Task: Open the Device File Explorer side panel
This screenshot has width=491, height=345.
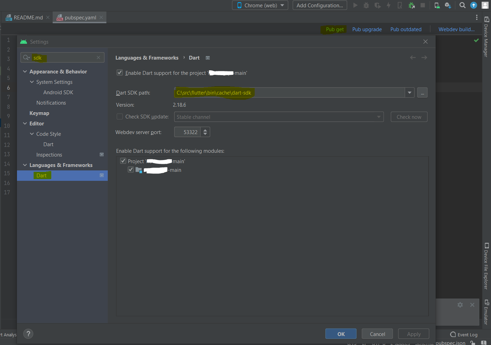Action: [486, 266]
